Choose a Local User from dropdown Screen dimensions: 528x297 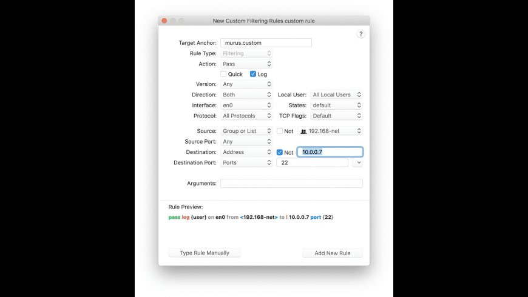[x=336, y=95]
